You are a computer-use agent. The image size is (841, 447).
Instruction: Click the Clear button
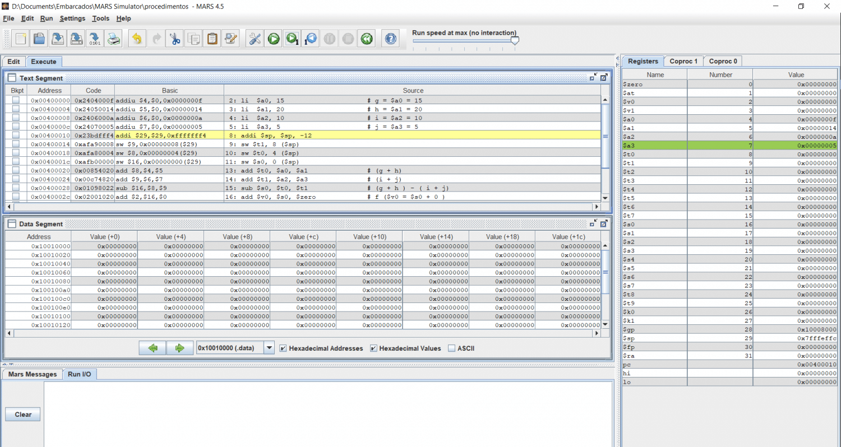pos(23,415)
